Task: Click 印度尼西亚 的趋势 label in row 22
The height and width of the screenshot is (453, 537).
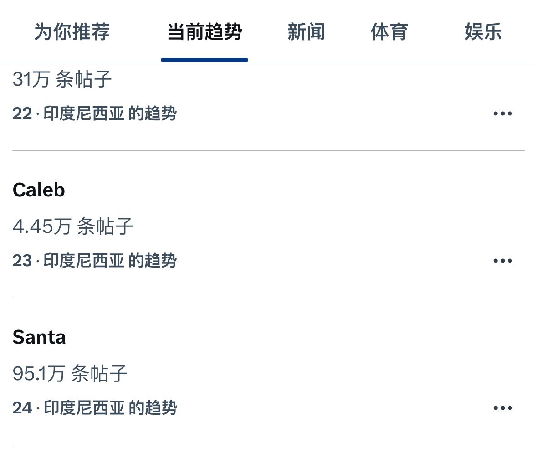Action: click(110, 114)
